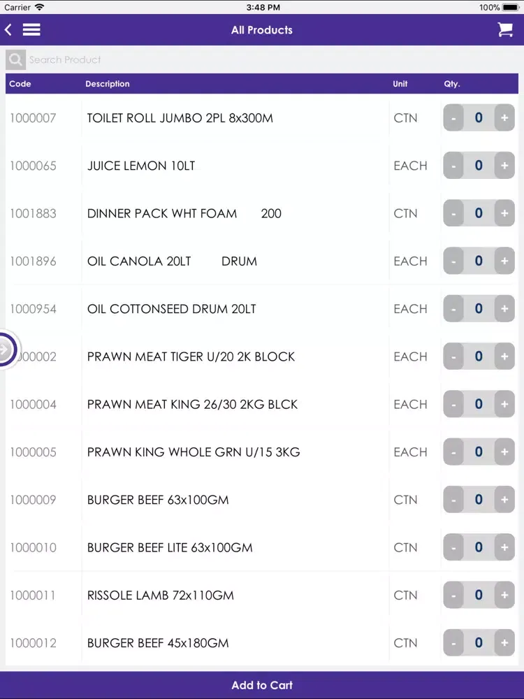Increase quantity for TOILET ROLL JUMBO
Image resolution: width=524 pixels, height=699 pixels.
504,117
